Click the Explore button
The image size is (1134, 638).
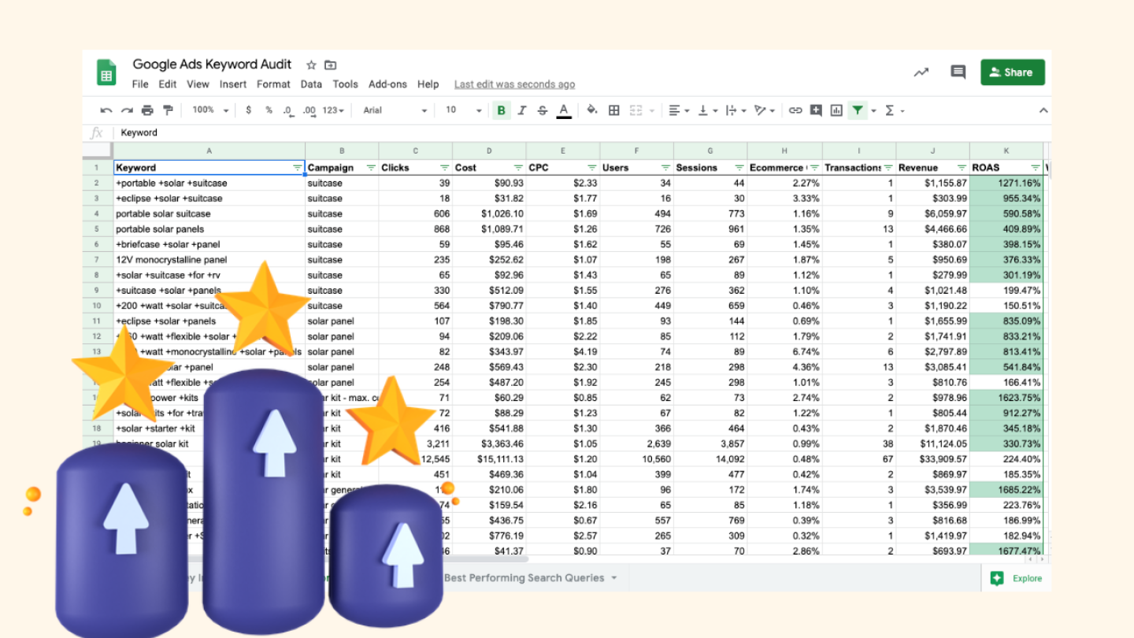pos(1017,578)
